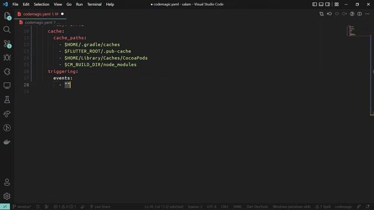
Task: Change encoding via UTF-8 indicator
Action: (x=212, y=206)
